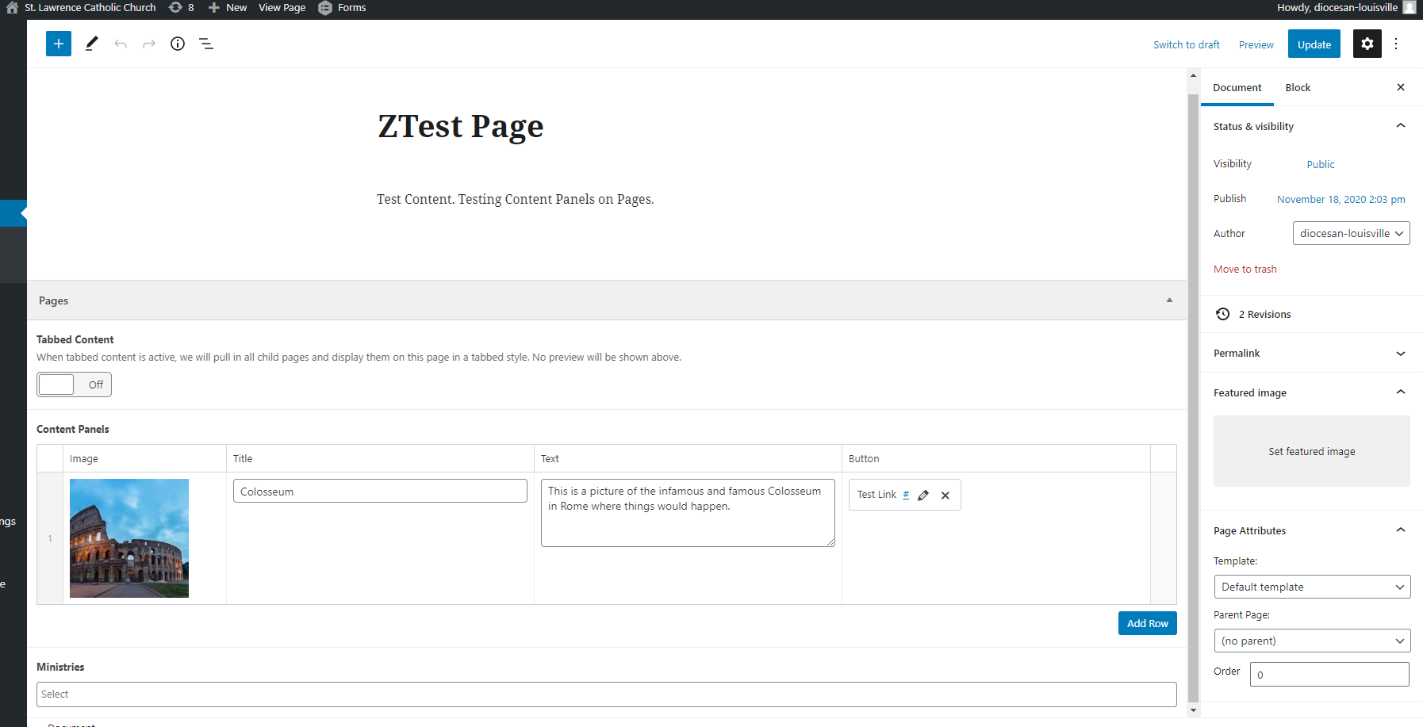Click the Update button
The image size is (1423, 727).
click(1314, 44)
